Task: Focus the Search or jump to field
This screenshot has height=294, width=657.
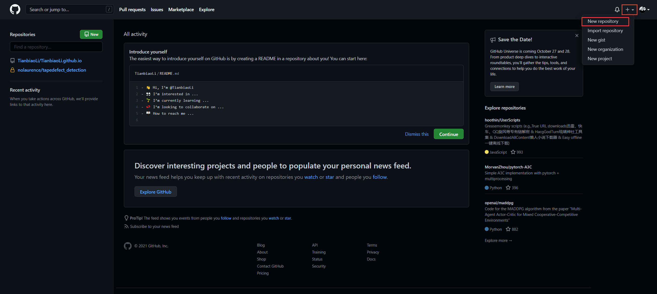Action: (x=69, y=9)
